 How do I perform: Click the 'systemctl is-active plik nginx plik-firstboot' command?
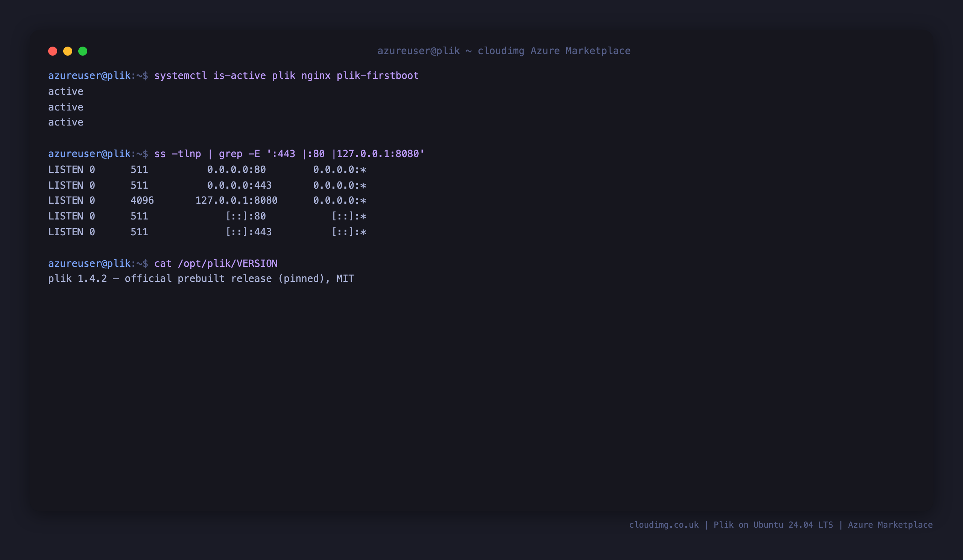(287, 76)
